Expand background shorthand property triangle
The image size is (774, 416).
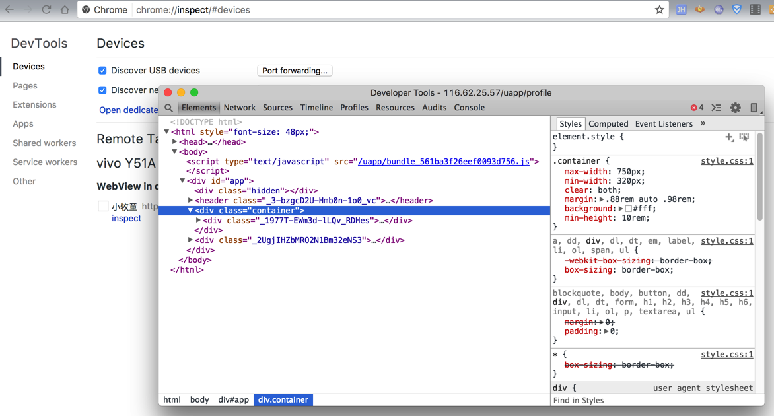click(621, 209)
